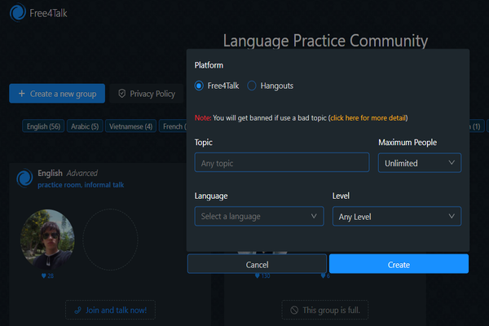The image size is (489, 326).
Task: Click the empty seat circle in English room
Action: [x=110, y=240]
